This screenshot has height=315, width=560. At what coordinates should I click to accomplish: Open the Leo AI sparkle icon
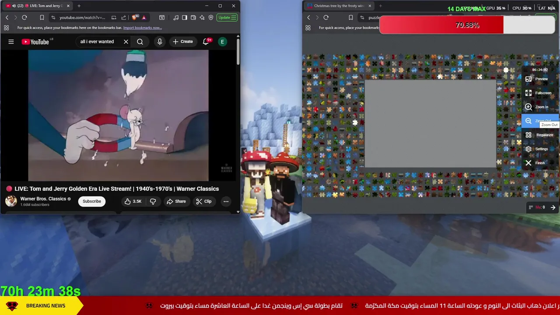pos(202,17)
